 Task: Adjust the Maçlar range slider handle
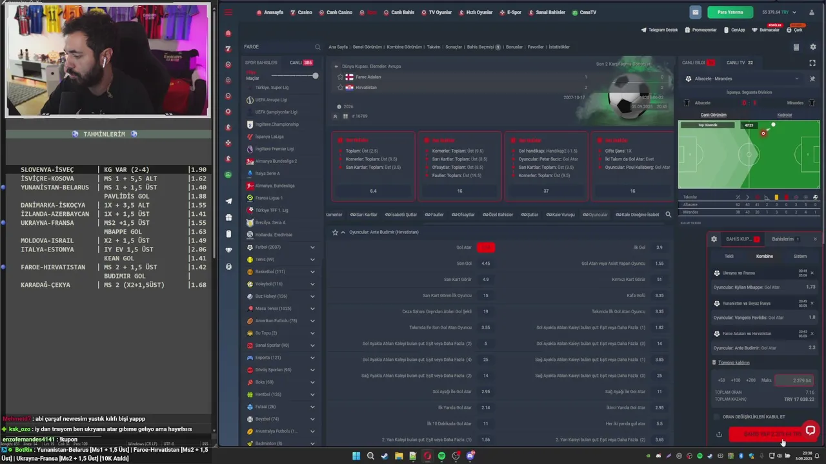click(x=315, y=76)
